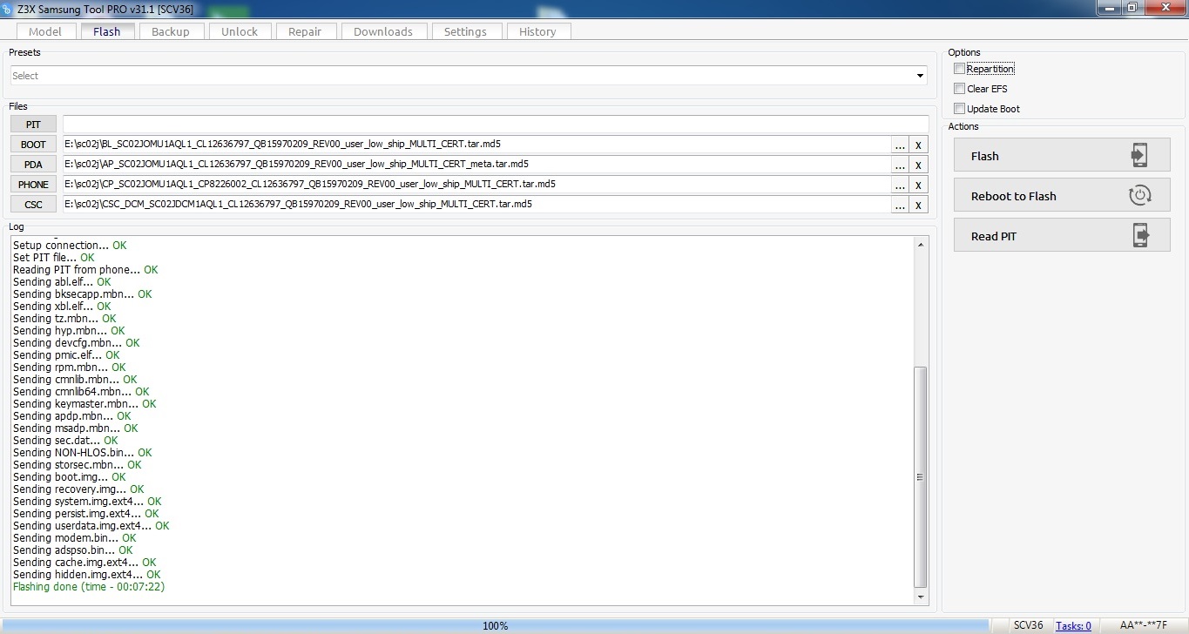Click the Read PIT button
Viewport: 1189px width, 634px height.
pos(1062,236)
